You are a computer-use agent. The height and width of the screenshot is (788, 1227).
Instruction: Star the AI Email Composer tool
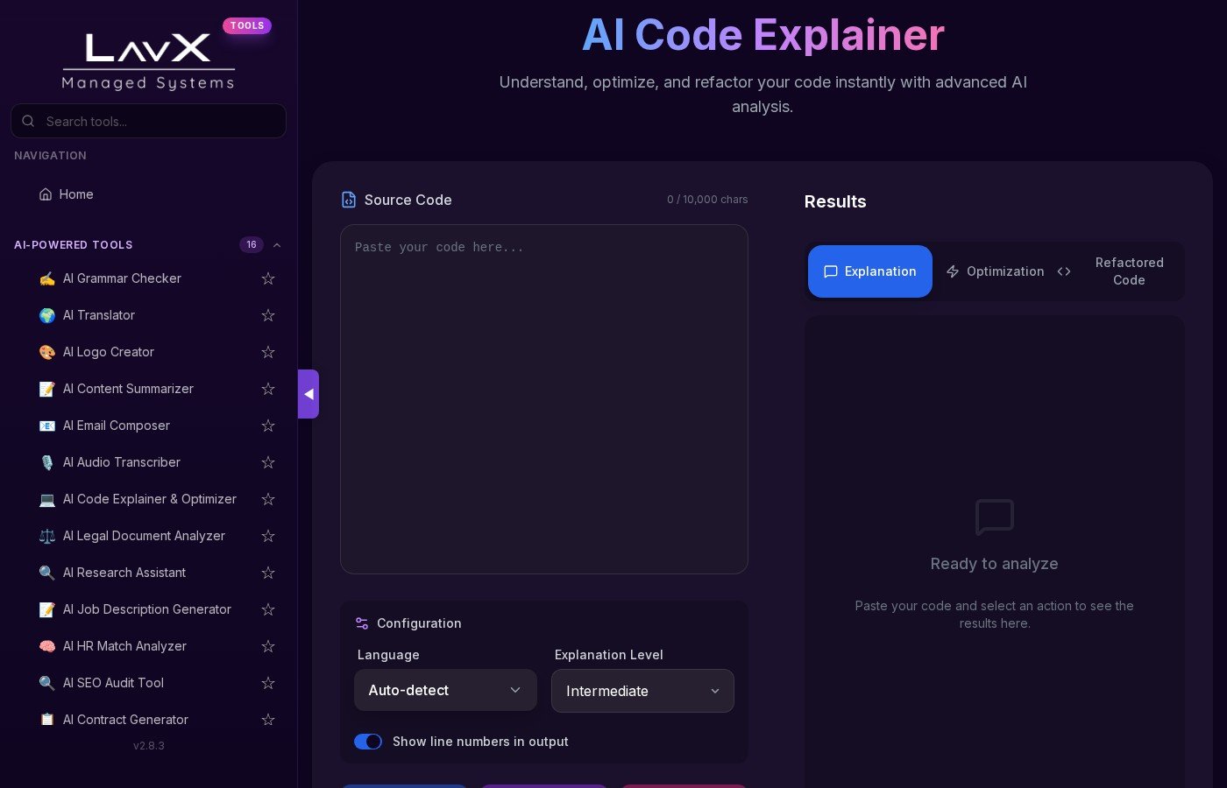point(268,426)
